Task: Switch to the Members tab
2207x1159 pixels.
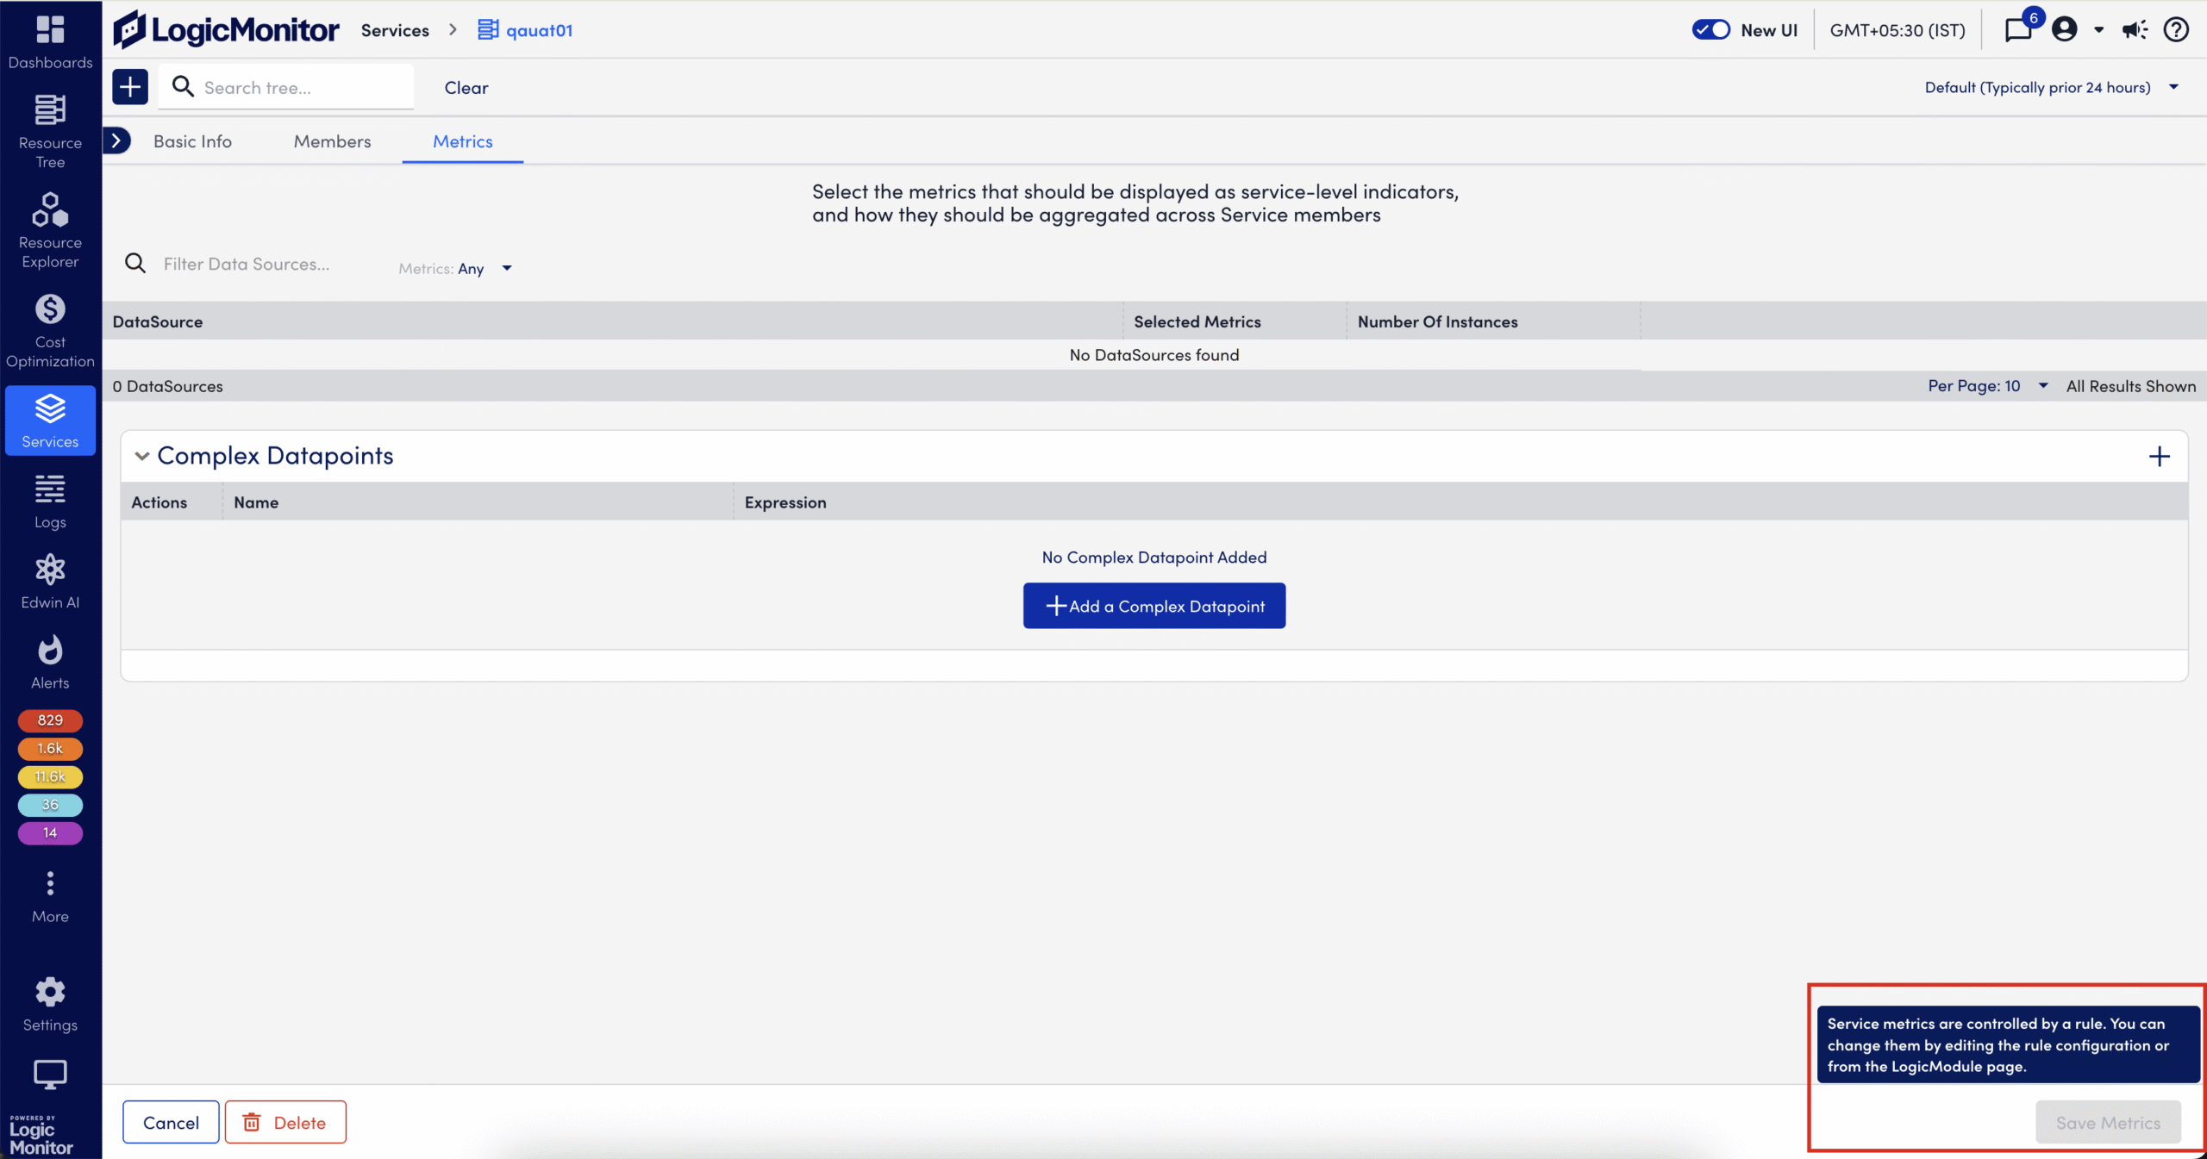Action: [x=332, y=141]
